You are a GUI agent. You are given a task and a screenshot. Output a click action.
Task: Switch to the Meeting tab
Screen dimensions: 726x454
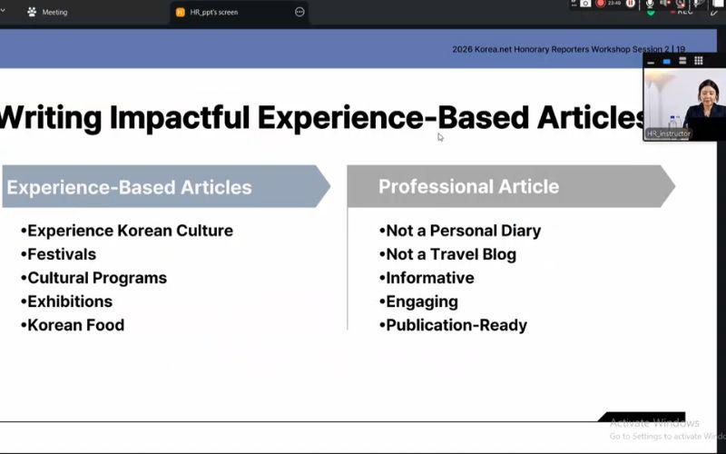click(x=48, y=12)
